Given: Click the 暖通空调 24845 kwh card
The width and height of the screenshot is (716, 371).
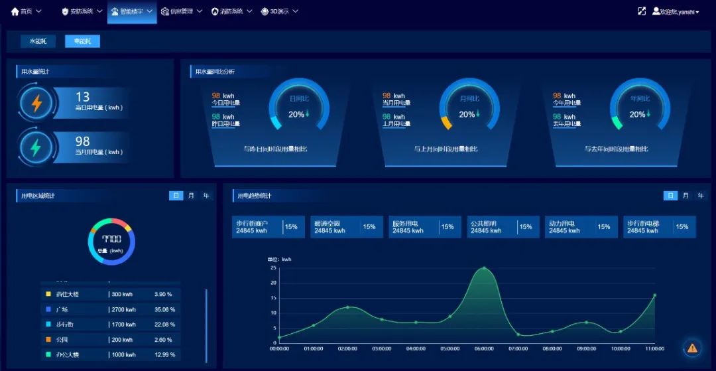Looking at the screenshot, I should [347, 226].
